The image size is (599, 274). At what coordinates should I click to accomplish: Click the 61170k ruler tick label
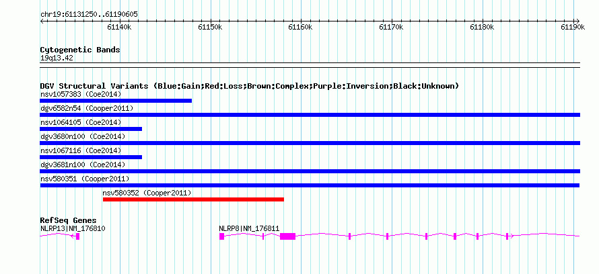392,28
